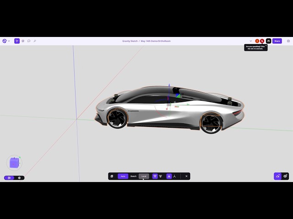Switch to the perspective cube view toggle

pos(19,178)
